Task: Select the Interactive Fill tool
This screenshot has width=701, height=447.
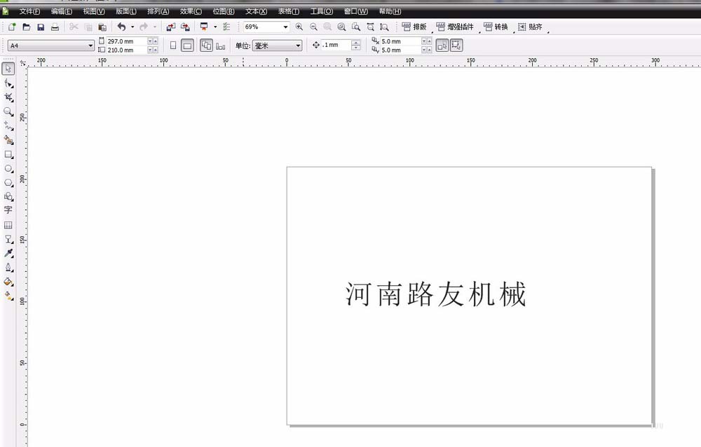Action: pos(8,296)
